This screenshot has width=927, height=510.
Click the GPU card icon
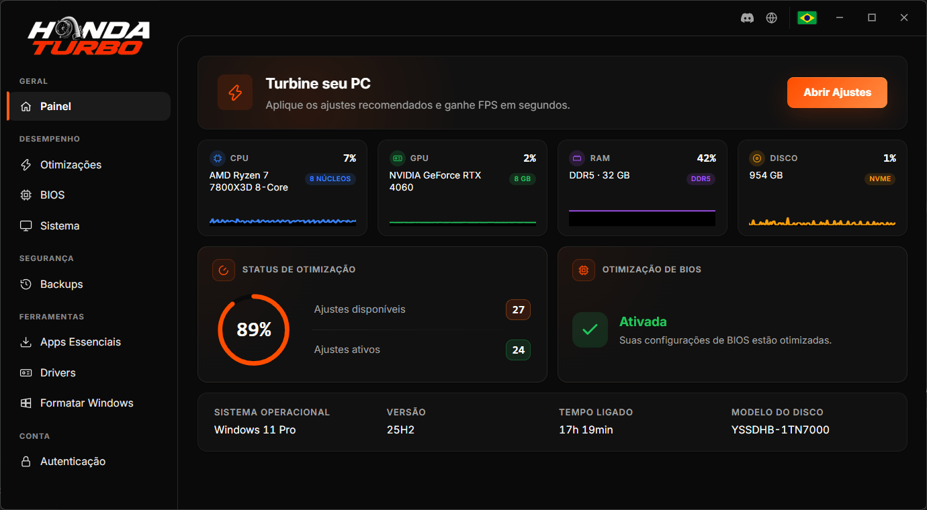click(x=397, y=158)
